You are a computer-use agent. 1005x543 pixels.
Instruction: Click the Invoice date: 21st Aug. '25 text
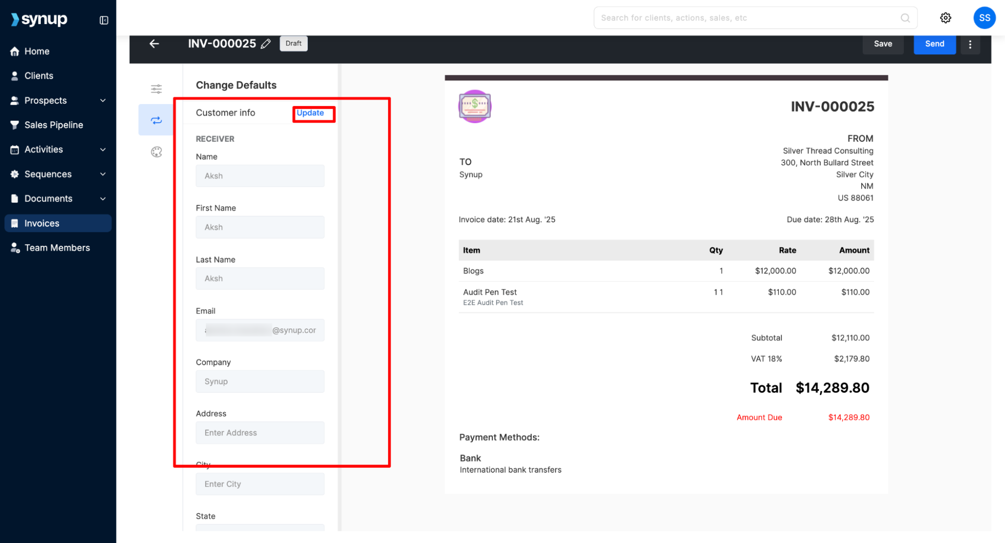coord(507,220)
